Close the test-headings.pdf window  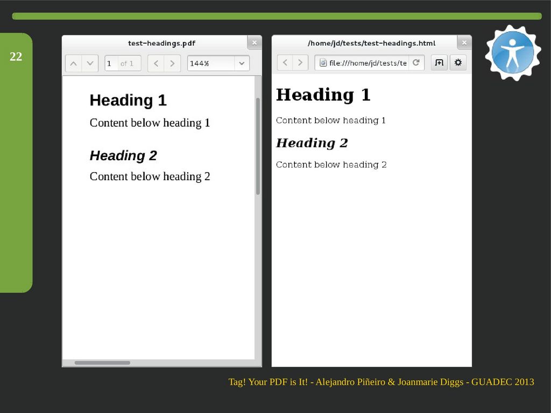click(x=255, y=43)
